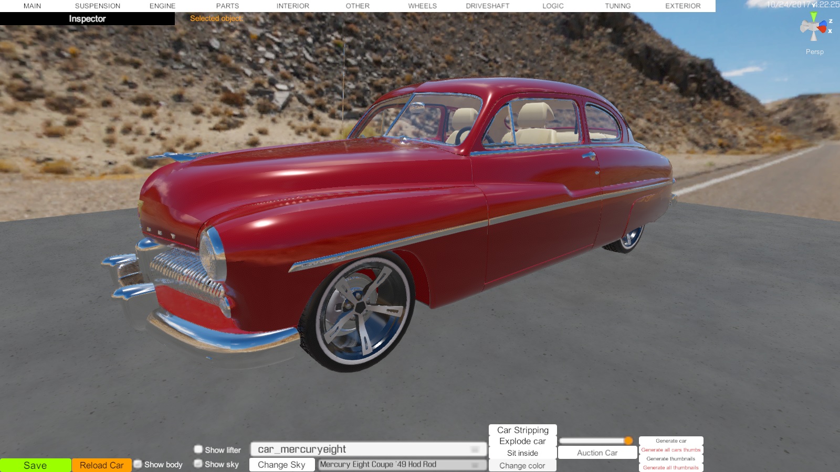Click the orange Reload Car button
The height and width of the screenshot is (472, 840).
coord(101,465)
